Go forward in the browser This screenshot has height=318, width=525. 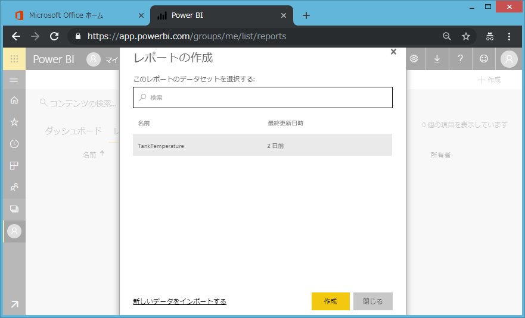[35, 36]
